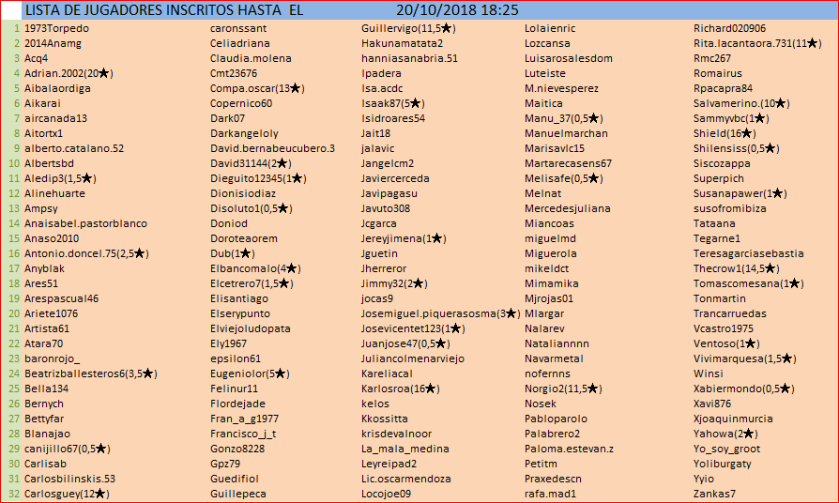Viewport: 839px width, 503px height.
Task: Select the Zankas7 cell
Action: (x=714, y=494)
